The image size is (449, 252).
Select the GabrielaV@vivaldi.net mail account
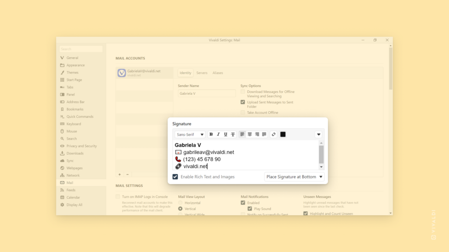click(x=145, y=73)
